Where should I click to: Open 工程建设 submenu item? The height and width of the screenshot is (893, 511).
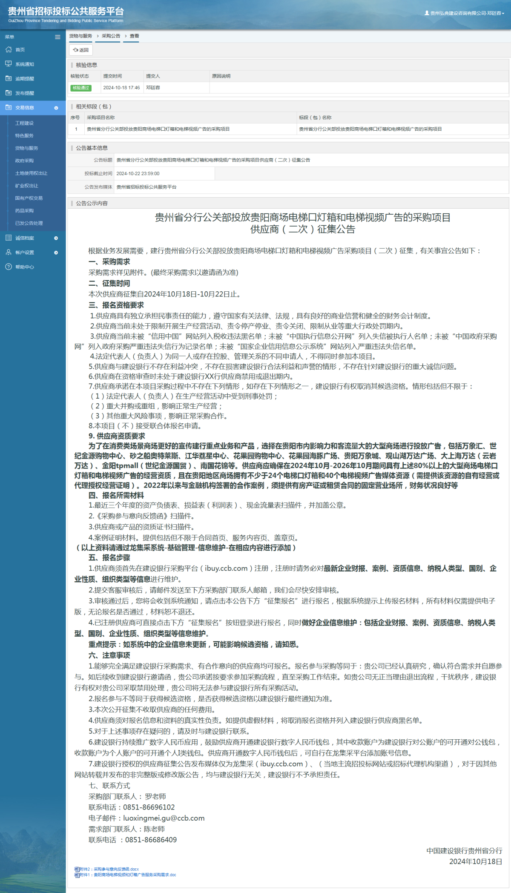24,123
